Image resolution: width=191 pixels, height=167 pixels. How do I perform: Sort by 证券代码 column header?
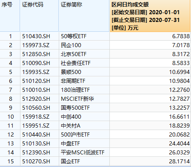[x=39, y=16]
